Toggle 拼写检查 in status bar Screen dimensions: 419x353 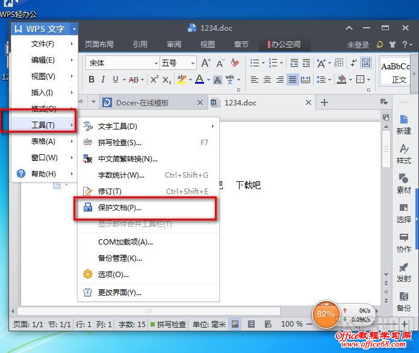(168, 324)
